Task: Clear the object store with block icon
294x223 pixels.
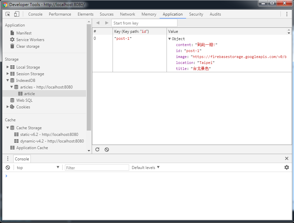Action: pos(107,149)
